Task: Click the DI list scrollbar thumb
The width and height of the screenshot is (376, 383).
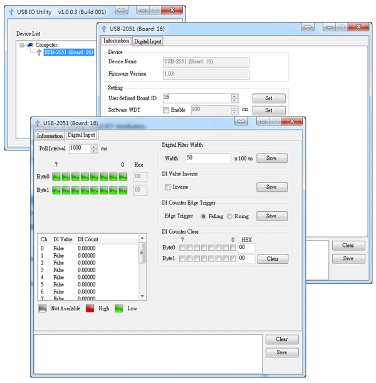Action: point(142,253)
